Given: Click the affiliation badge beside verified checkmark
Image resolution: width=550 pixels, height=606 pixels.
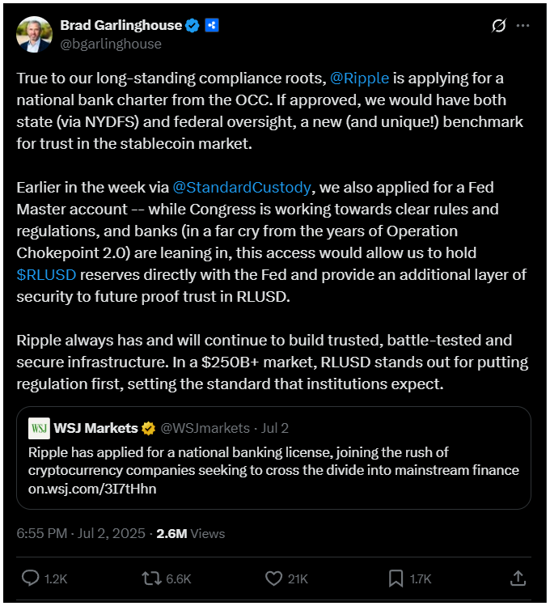Looking at the screenshot, I should click(x=212, y=26).
